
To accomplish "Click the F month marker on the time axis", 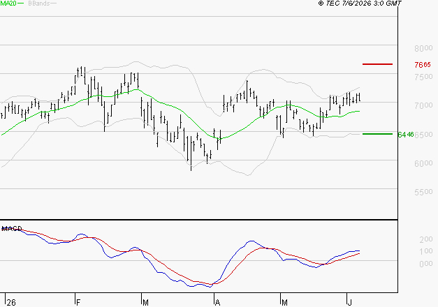I will (x=78, y=302).
